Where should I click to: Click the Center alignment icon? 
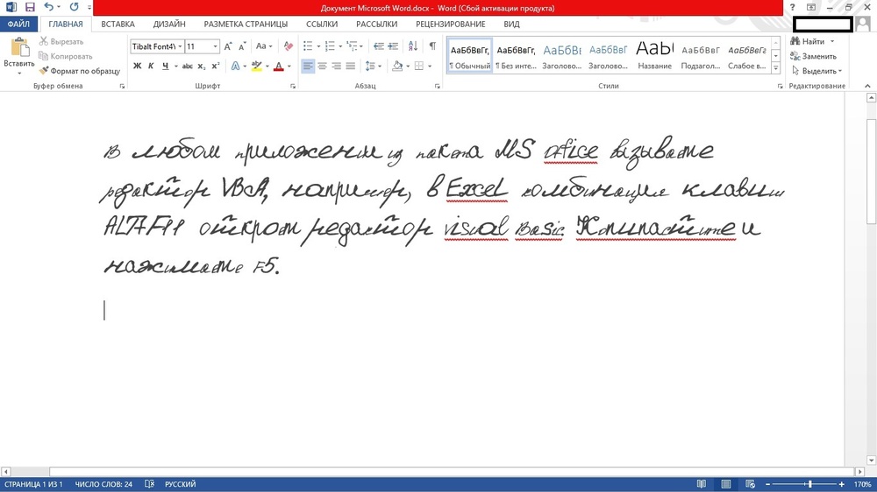(x=322, y=67)
